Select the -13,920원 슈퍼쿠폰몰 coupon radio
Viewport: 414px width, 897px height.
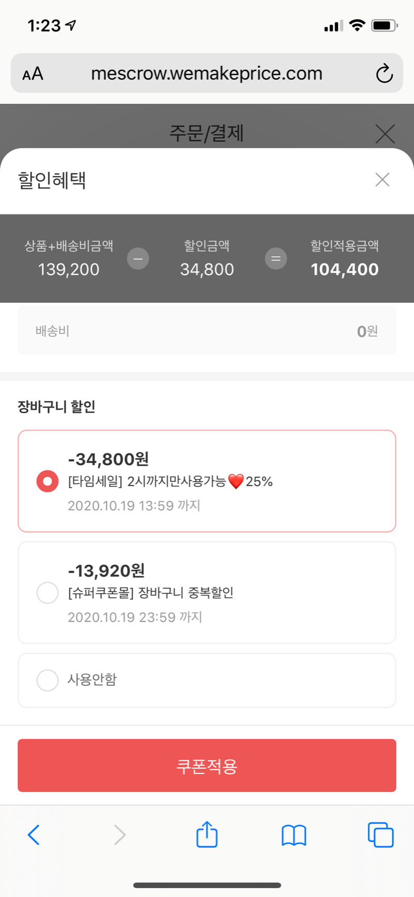click(48, 593)
